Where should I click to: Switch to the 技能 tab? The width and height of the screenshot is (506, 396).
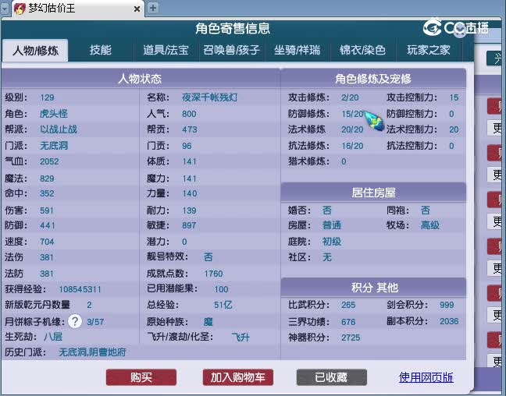click(101, 50)
